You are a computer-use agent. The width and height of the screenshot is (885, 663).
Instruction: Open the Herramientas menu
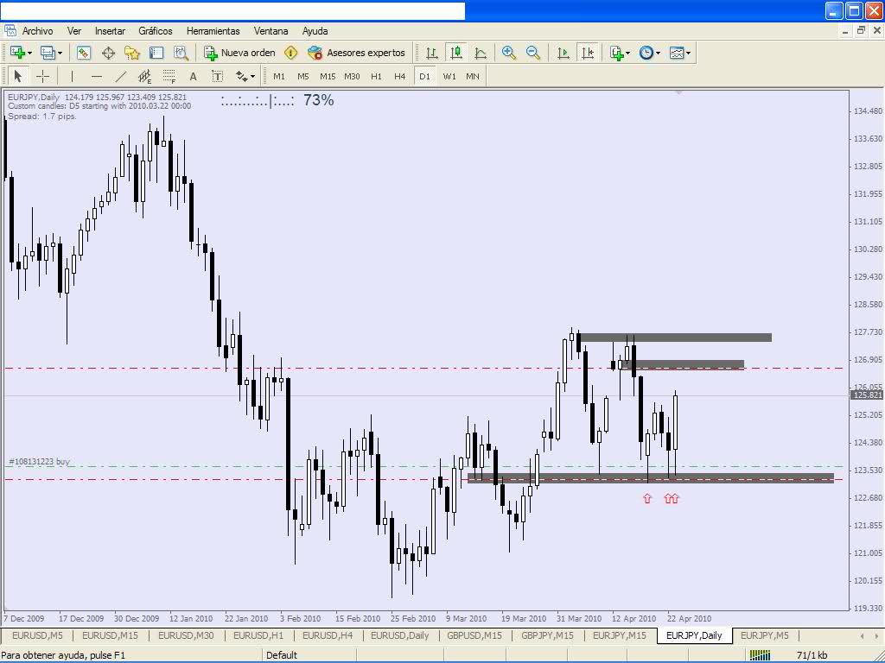(213, 31)
